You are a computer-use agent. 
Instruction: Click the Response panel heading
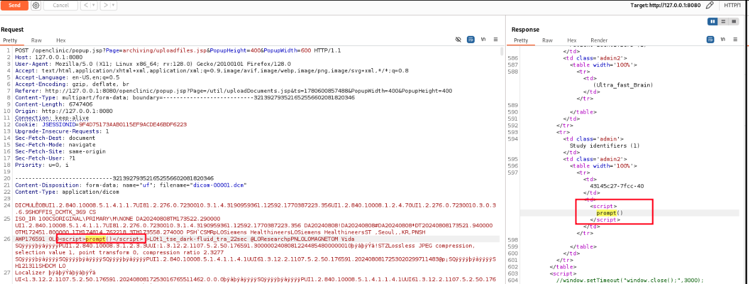(x=525, y=29)
